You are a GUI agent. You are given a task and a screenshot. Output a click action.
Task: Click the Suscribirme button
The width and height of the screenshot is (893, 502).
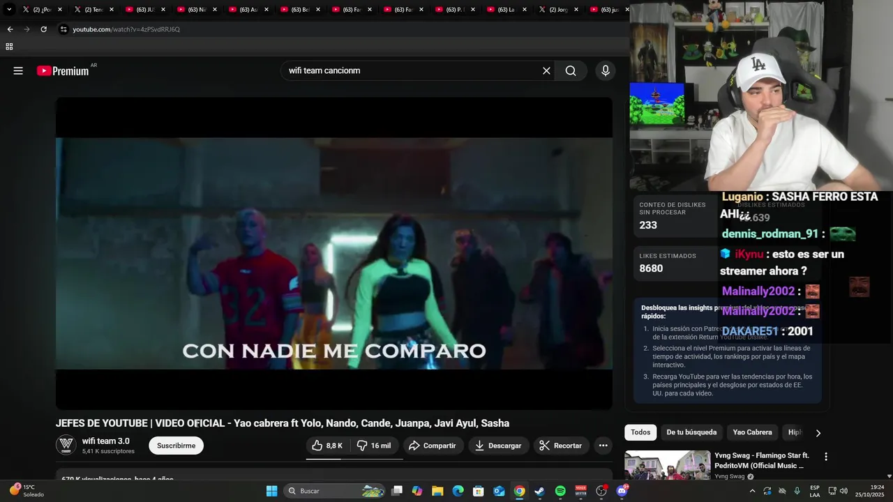[x=177, y=446]
